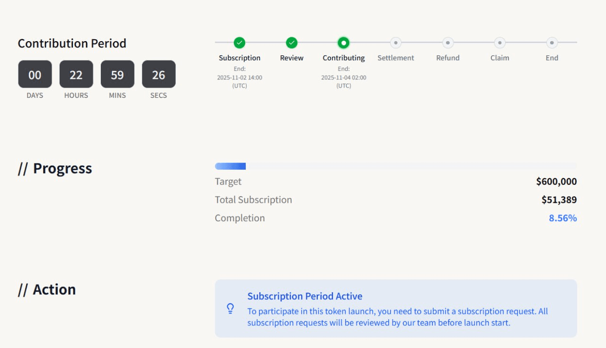Image resolution: width=606 pixels, height=348 pixels.
Task: Click the Subscription Period Active heading
Action: coord(305,296)
